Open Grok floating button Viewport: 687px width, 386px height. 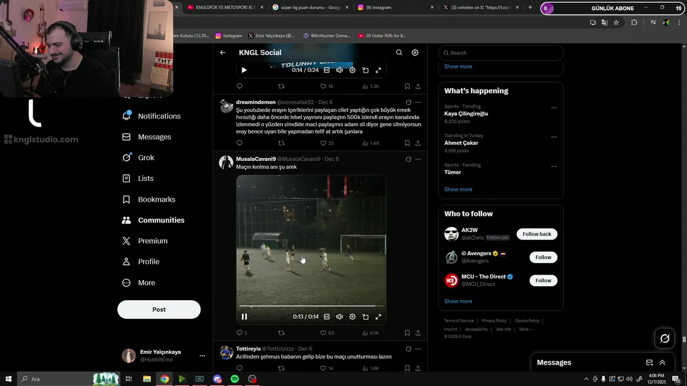click(664, 338)
